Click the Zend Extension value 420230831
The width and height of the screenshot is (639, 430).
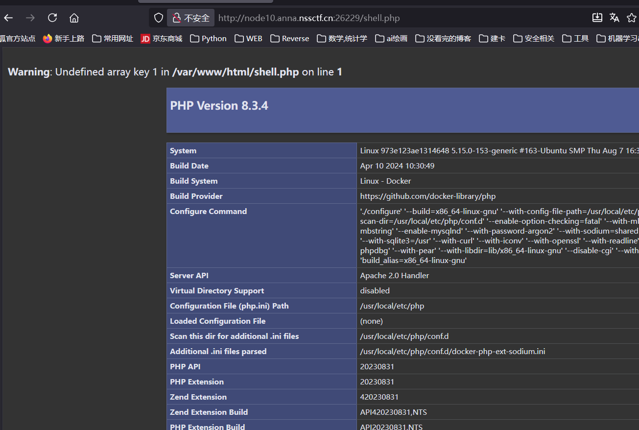[380, 397]
